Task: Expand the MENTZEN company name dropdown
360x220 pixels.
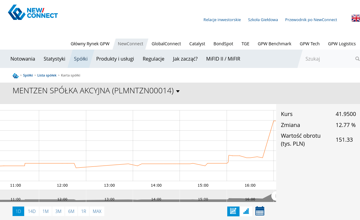Action: [x=178, y=91]
